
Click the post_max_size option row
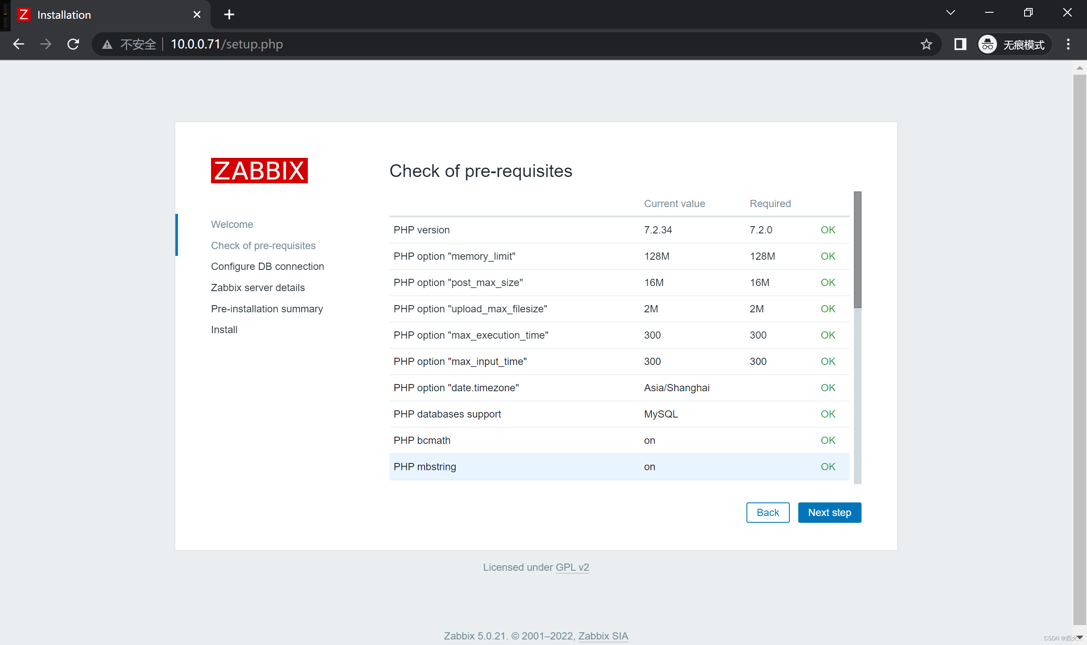click(x=619, y=283)
